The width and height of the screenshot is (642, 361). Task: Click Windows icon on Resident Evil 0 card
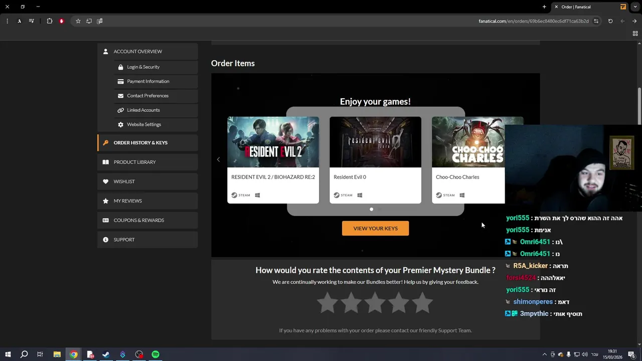coord(360,195)
